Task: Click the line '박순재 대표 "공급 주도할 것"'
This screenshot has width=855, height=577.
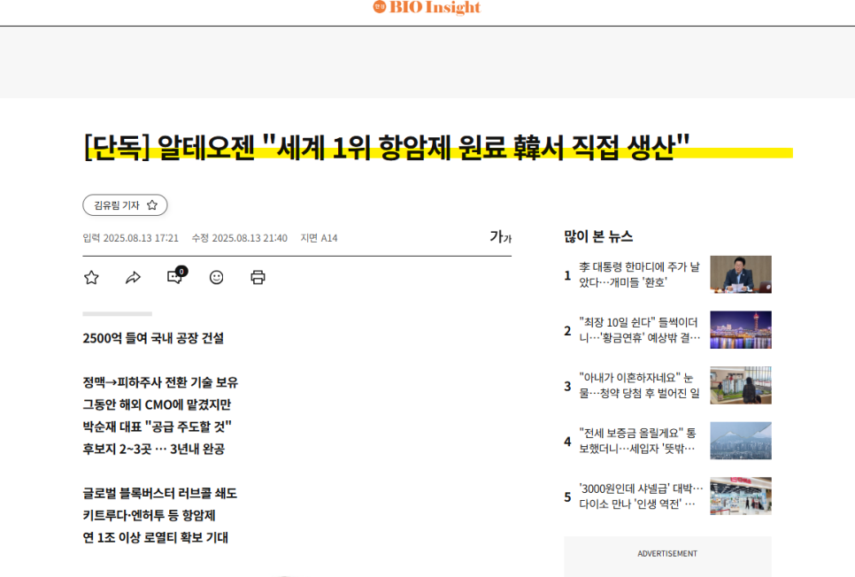Action: pyautogui.click(x=157, y=427)
